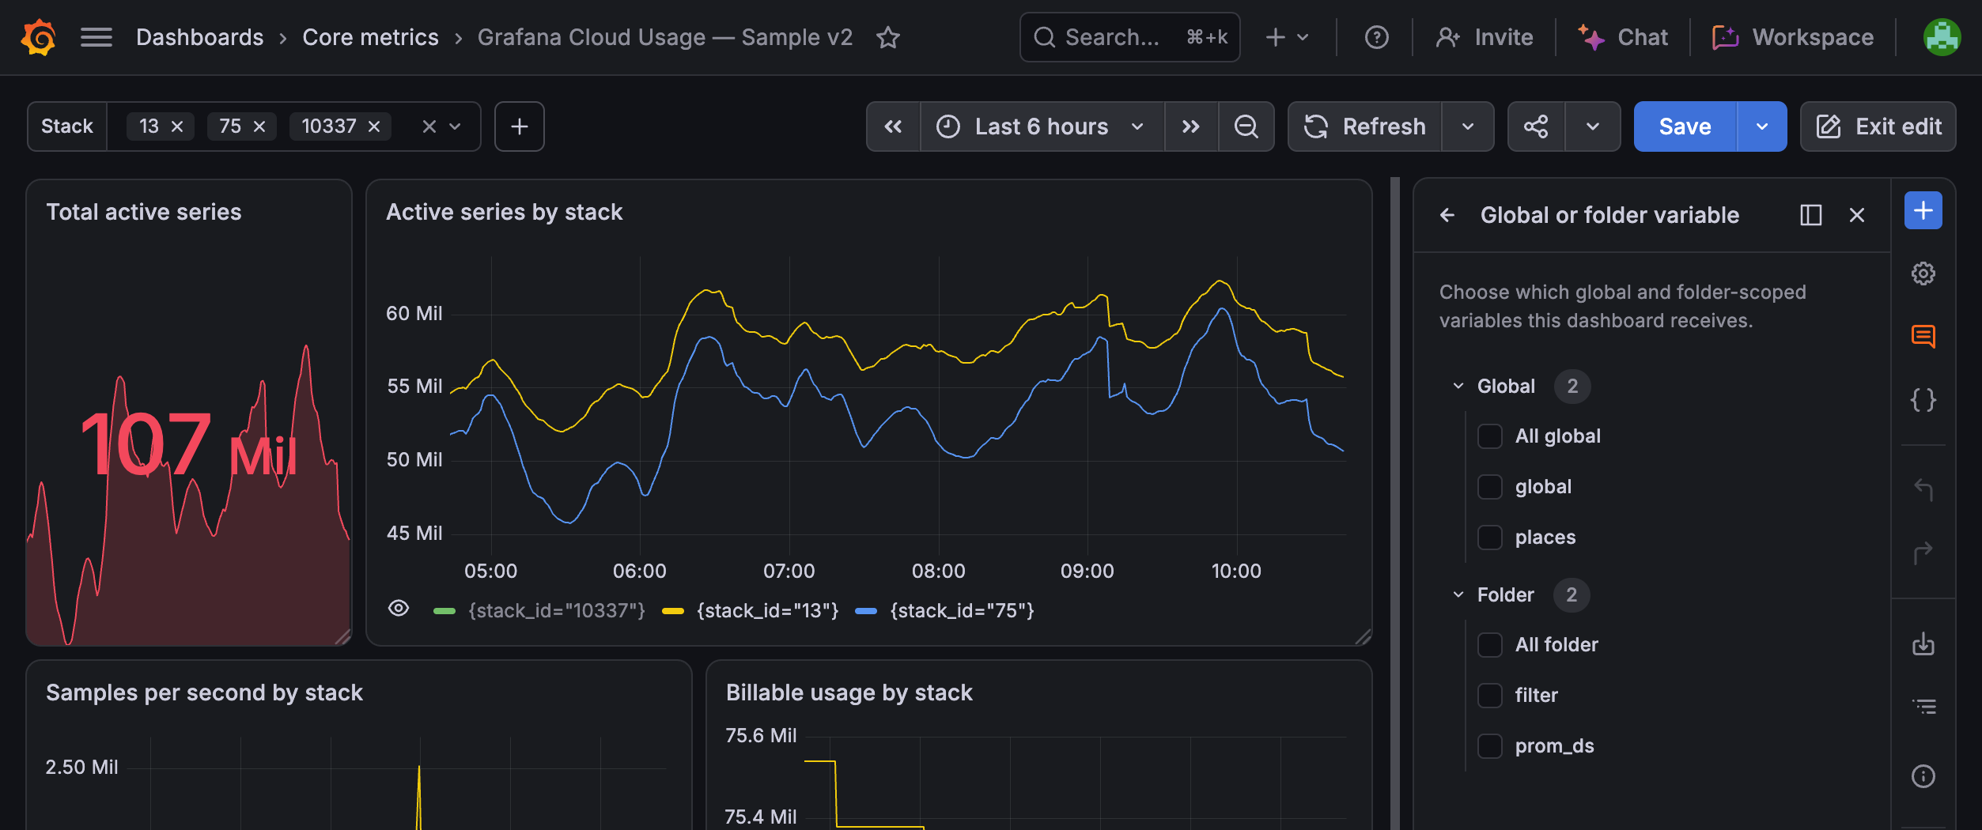This screenshot has width=1982, height=830.
Task: Remove stack 13 from filter
Action: (x=177, y=126)
